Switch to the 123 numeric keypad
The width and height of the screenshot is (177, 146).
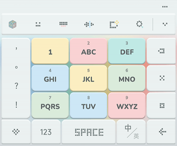pos(46,132)
